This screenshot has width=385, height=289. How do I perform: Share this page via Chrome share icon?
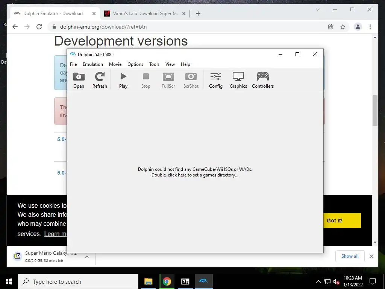tap(331, 27)
